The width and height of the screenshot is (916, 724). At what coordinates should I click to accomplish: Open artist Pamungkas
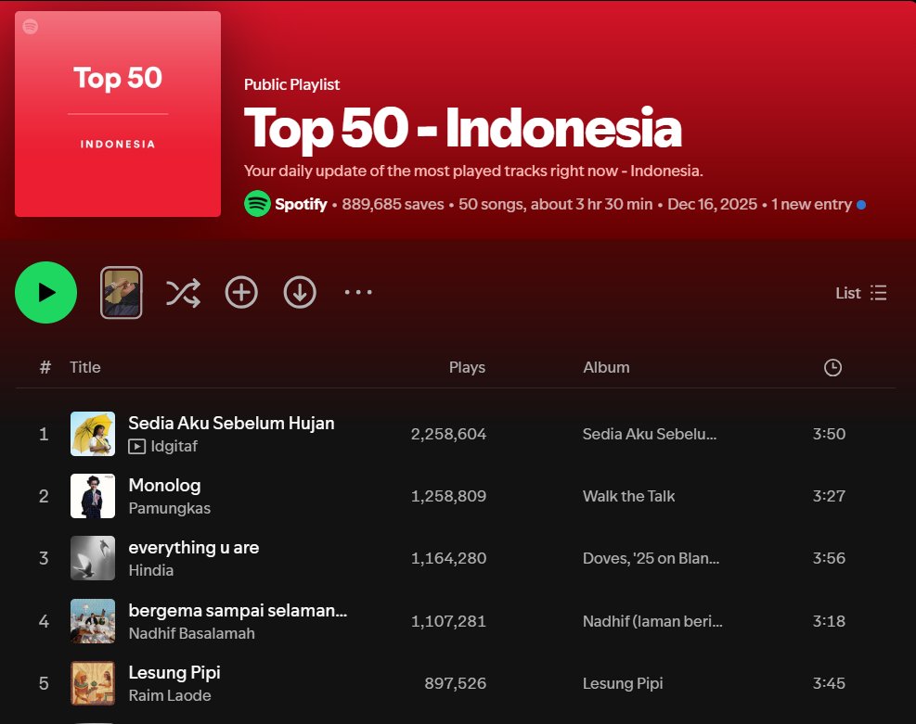(x=170, y=508)
